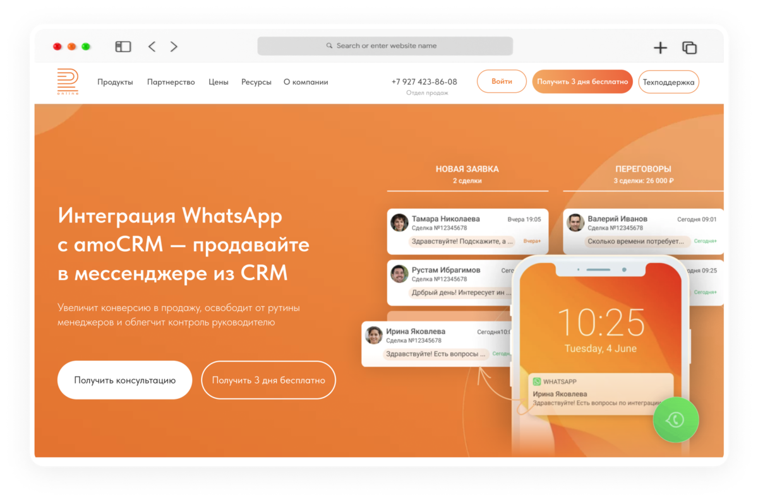758x501 pixels.
Task: Open the Цены page
Action: pos(219,82)
